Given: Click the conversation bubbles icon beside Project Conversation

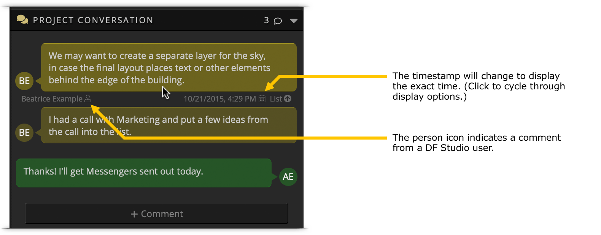Looking at the screenshot, I should coord(22,19).
